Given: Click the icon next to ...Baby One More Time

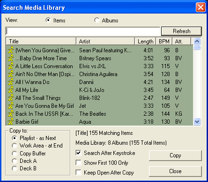Looking at the screenshot, I should [11, 58].
